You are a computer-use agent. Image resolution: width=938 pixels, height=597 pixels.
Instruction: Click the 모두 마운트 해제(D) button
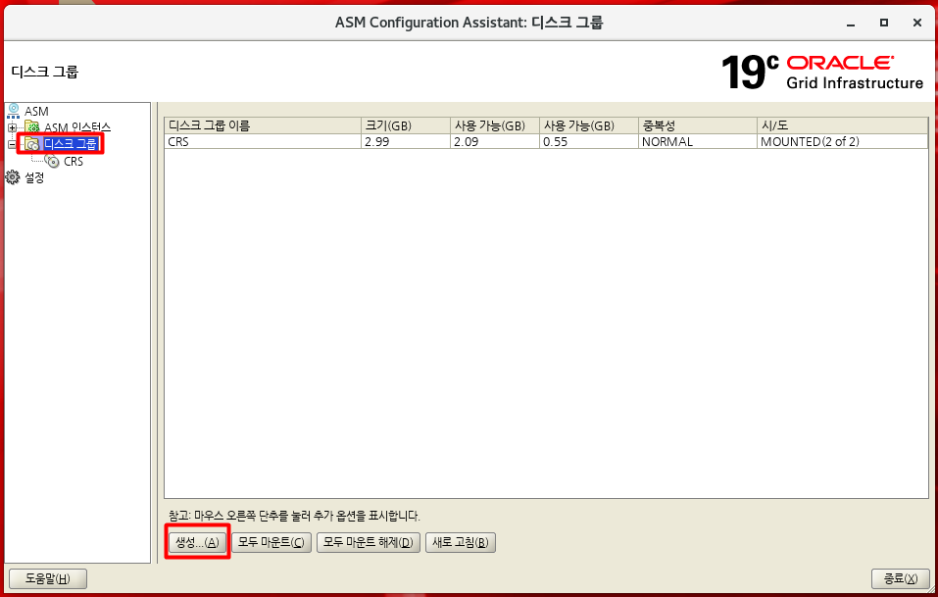pyautogui.click(x=368, y=542)
